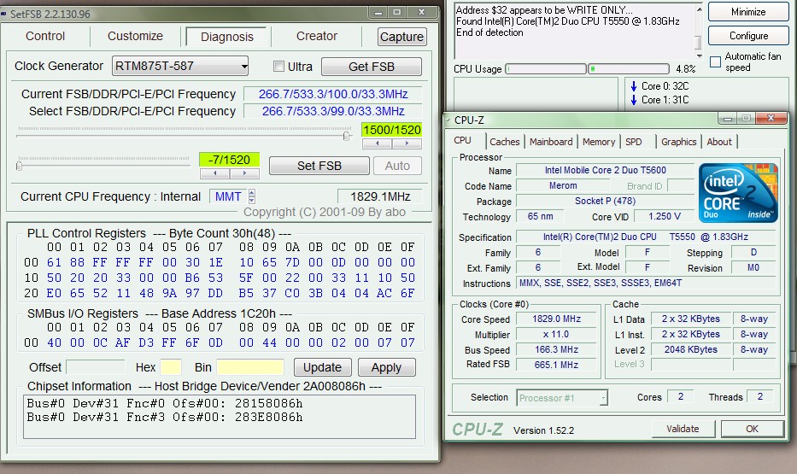Click the Auto button in SetFSB
Screen dimensions: 797x474
point(397,166)
